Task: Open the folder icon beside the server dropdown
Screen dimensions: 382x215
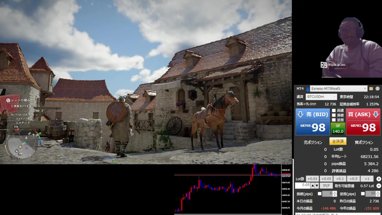Action: 371,89
